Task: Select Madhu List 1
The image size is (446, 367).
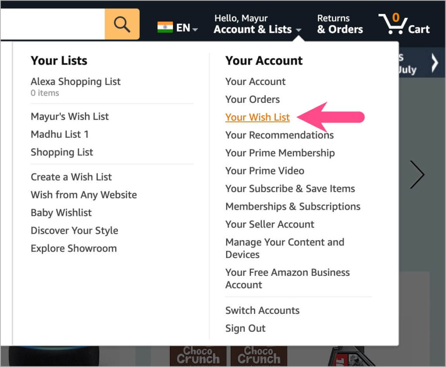Action: [60, 134]
